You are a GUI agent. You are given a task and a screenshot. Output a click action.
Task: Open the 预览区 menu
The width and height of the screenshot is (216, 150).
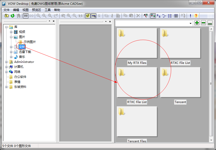point(37,10)
